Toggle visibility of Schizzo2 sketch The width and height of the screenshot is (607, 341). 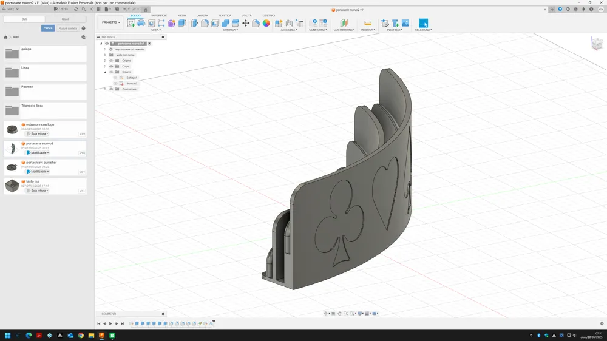pyautogui.click(x=115, y=83)
